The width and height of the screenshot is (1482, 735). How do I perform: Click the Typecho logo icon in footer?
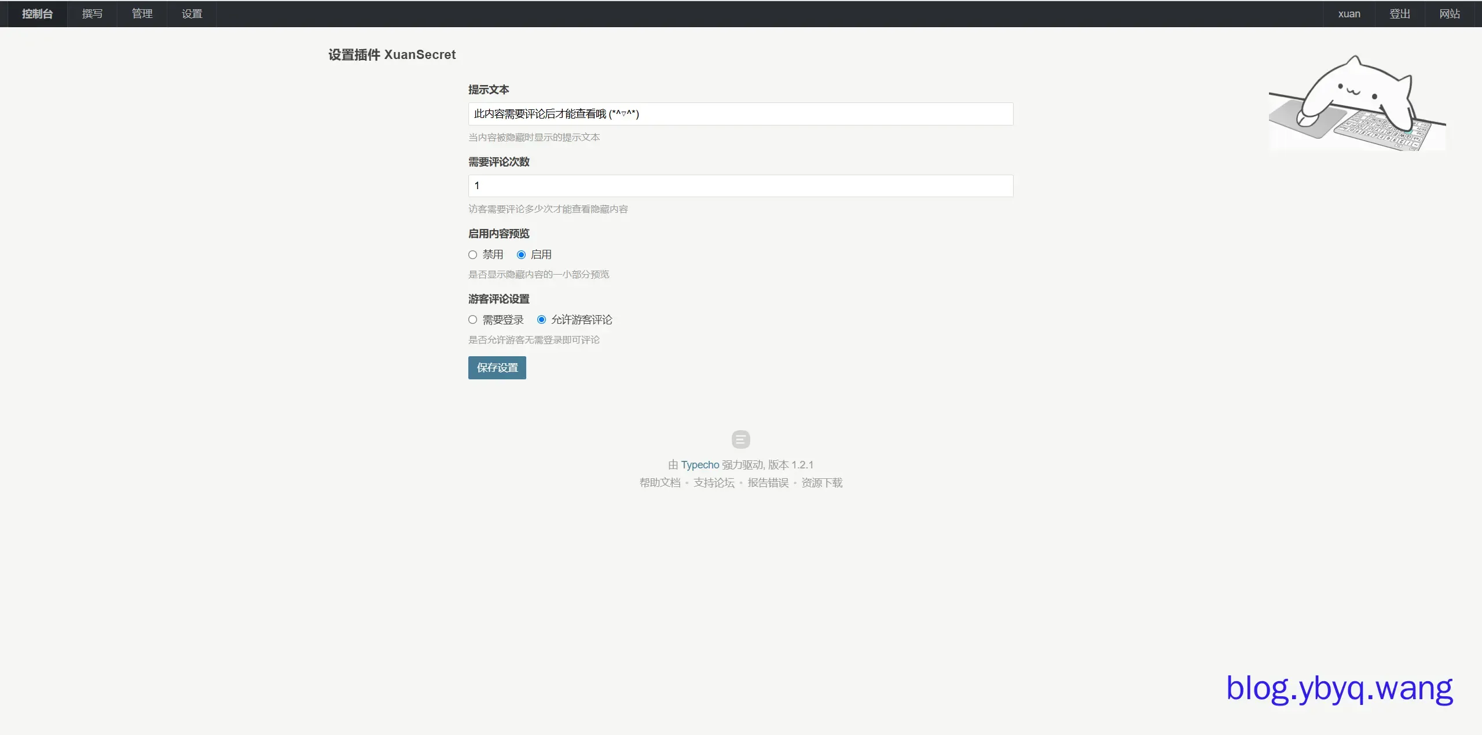[740, 439]
